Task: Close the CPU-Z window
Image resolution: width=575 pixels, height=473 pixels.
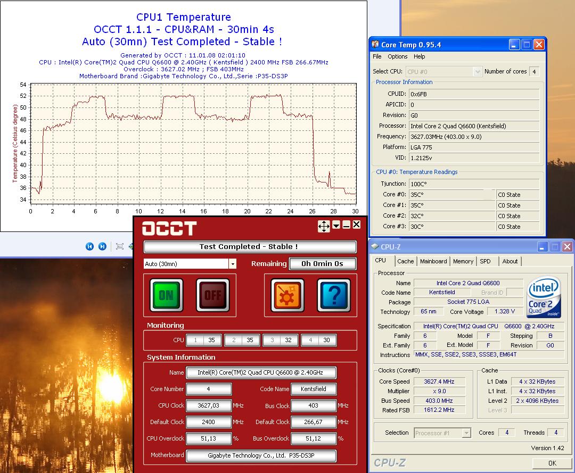Action: point(567,246)
